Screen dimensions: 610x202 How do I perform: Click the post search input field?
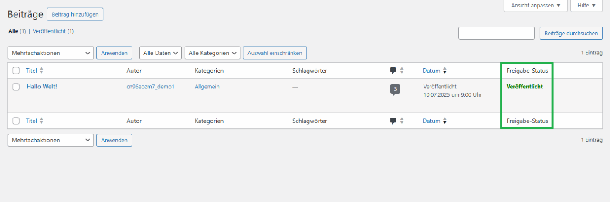pos(496,33)
